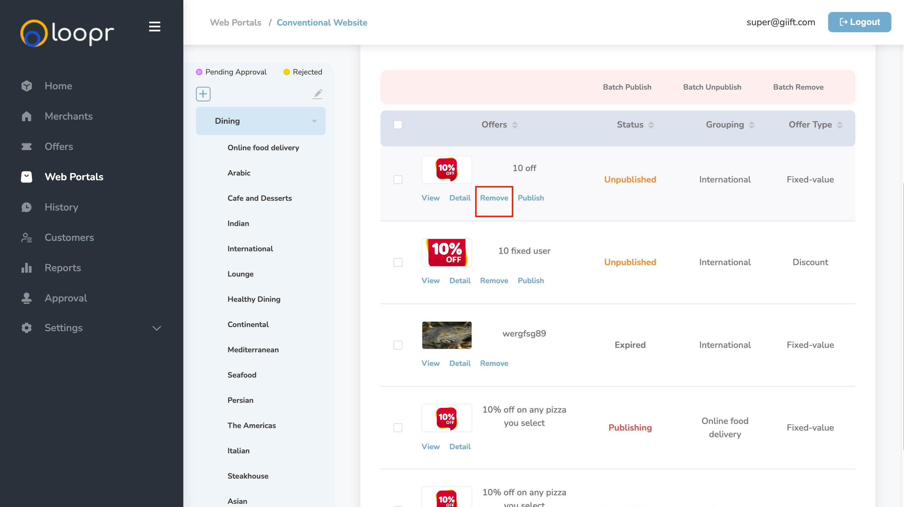Open Home in sidebar

point(58,86)
